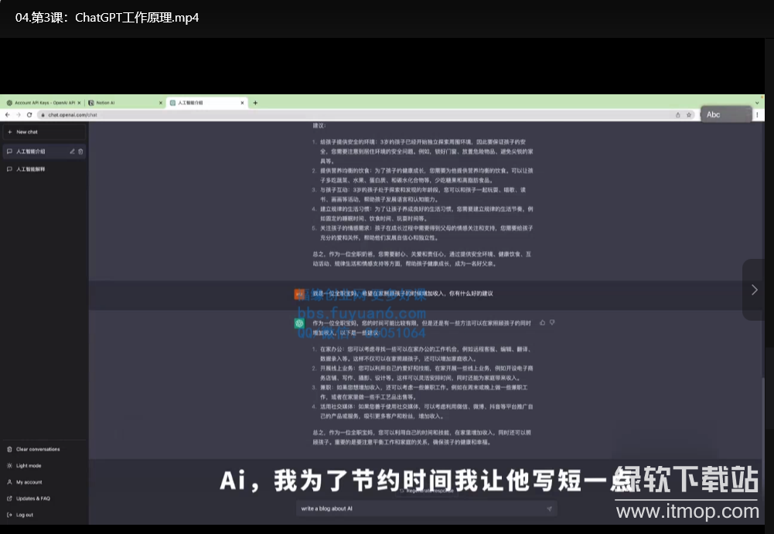
Task: Click the Abc input method overlay
Action: [726, 114]
